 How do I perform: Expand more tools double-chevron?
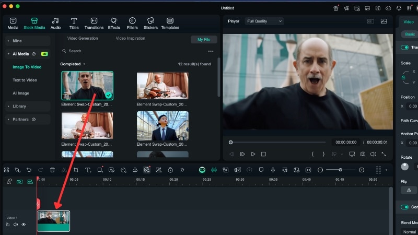click(182, 170)
